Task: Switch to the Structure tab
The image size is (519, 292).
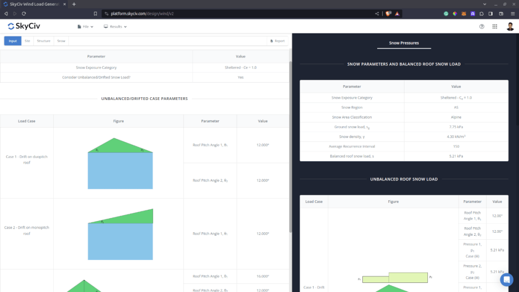Action: point(44,41)
